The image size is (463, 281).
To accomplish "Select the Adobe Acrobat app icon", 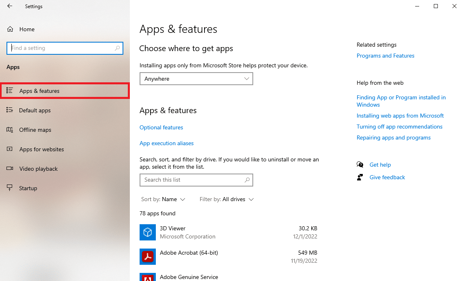I will [x=148, y=256].
